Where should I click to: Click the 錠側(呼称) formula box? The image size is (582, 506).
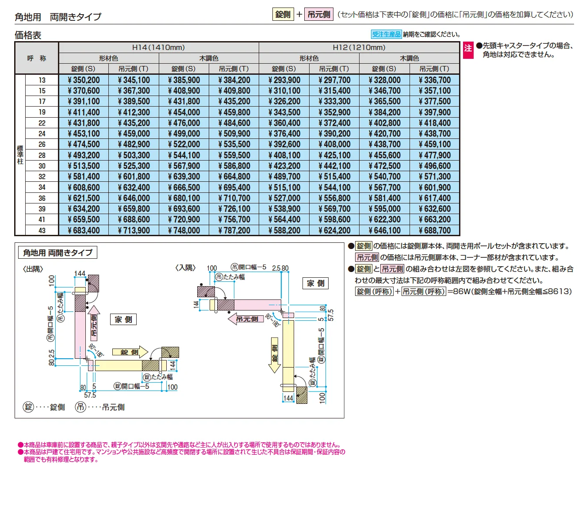(374, 291)
